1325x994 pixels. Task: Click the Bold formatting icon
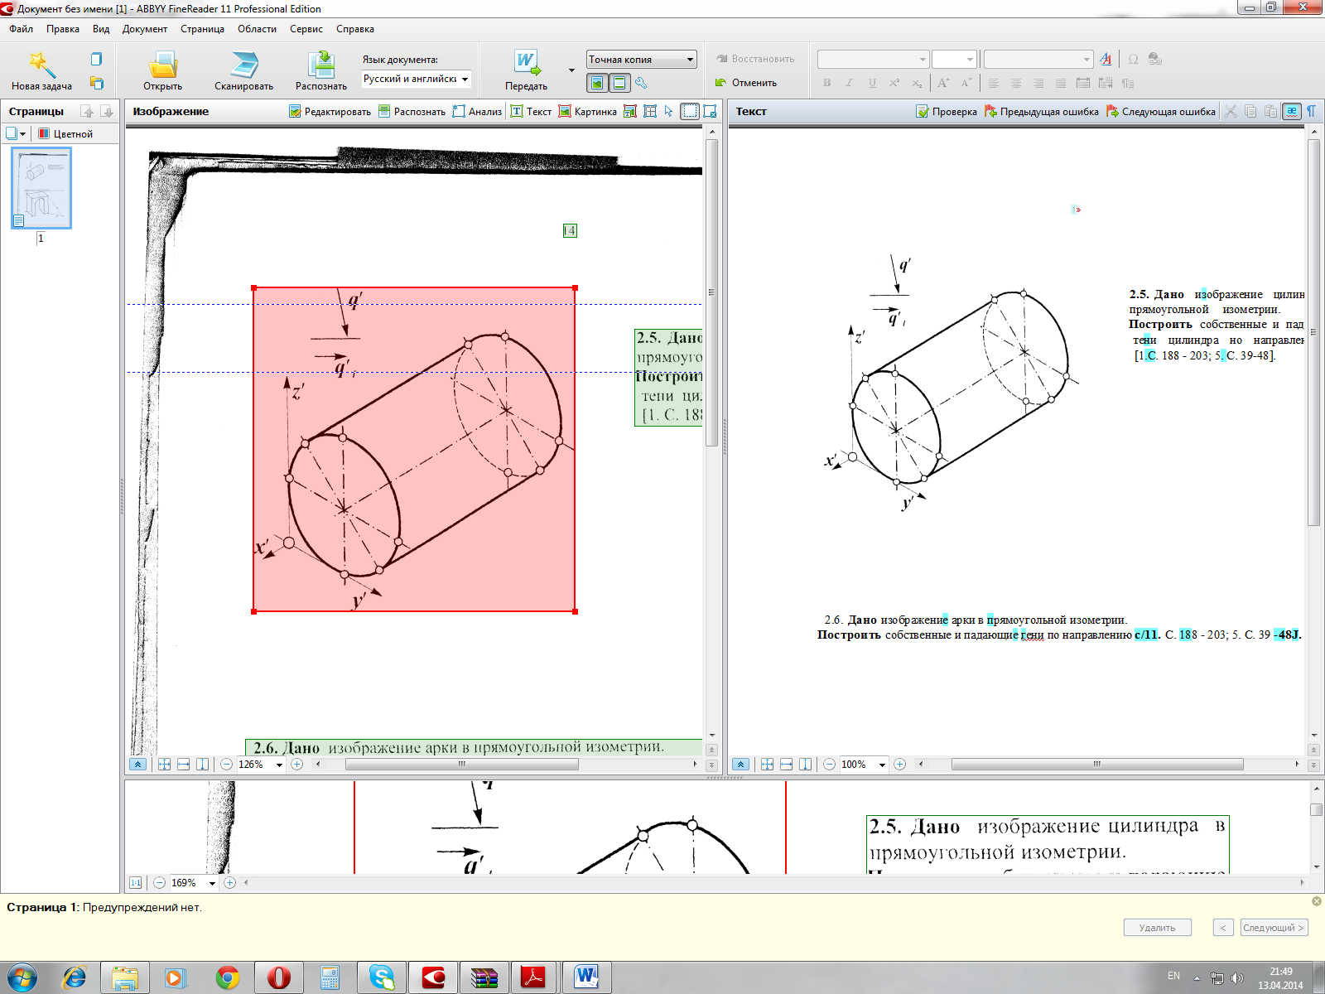[x=826, y=83]
